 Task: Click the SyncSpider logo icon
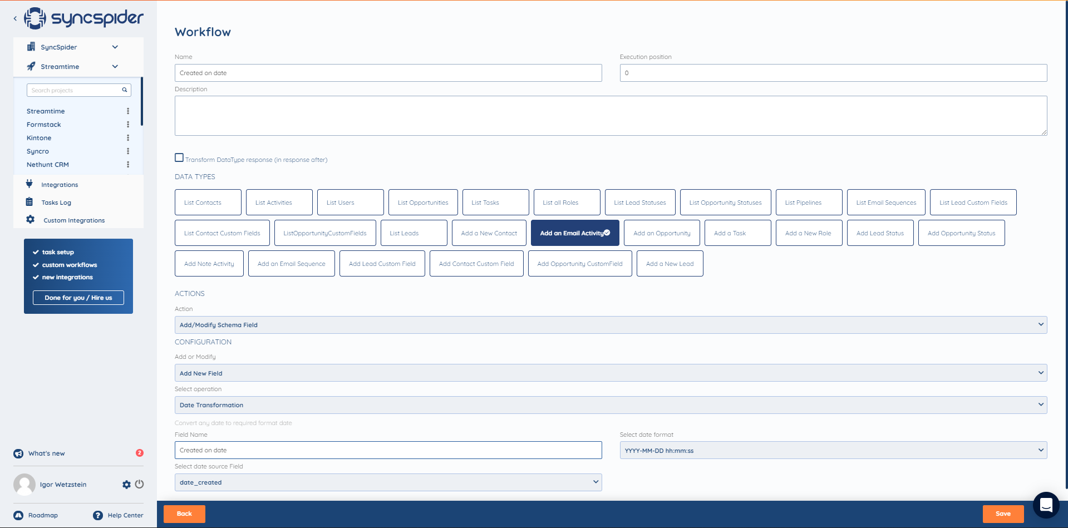[x=35, y=18]
